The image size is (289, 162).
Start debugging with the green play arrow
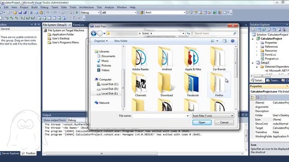(77, 13)
